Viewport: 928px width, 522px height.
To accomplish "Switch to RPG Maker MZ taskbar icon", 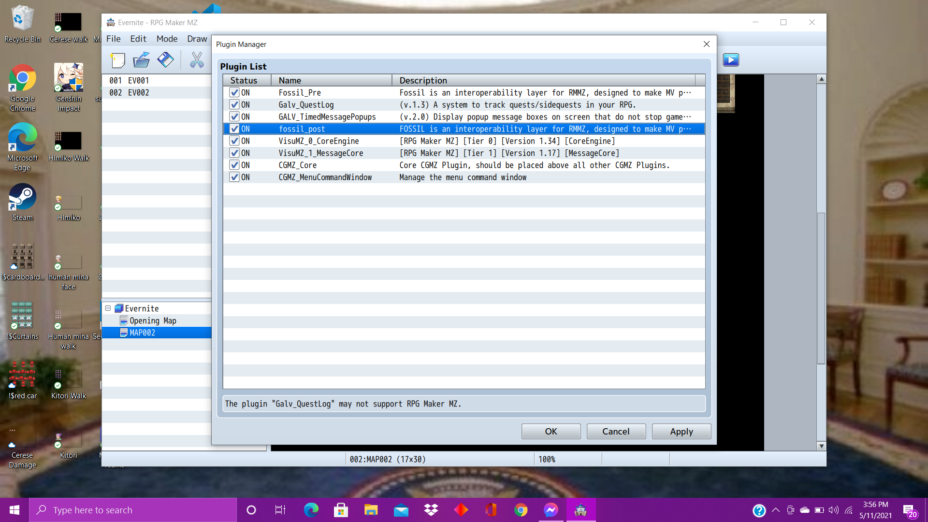I will 580,510.
